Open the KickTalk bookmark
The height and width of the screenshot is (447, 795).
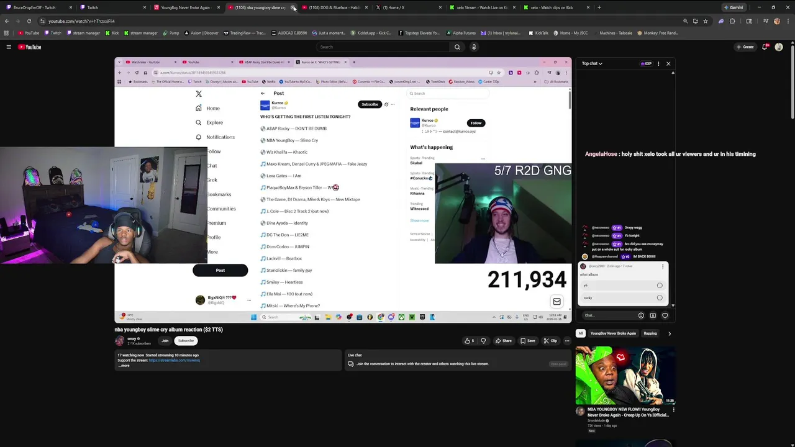[539, 33]
